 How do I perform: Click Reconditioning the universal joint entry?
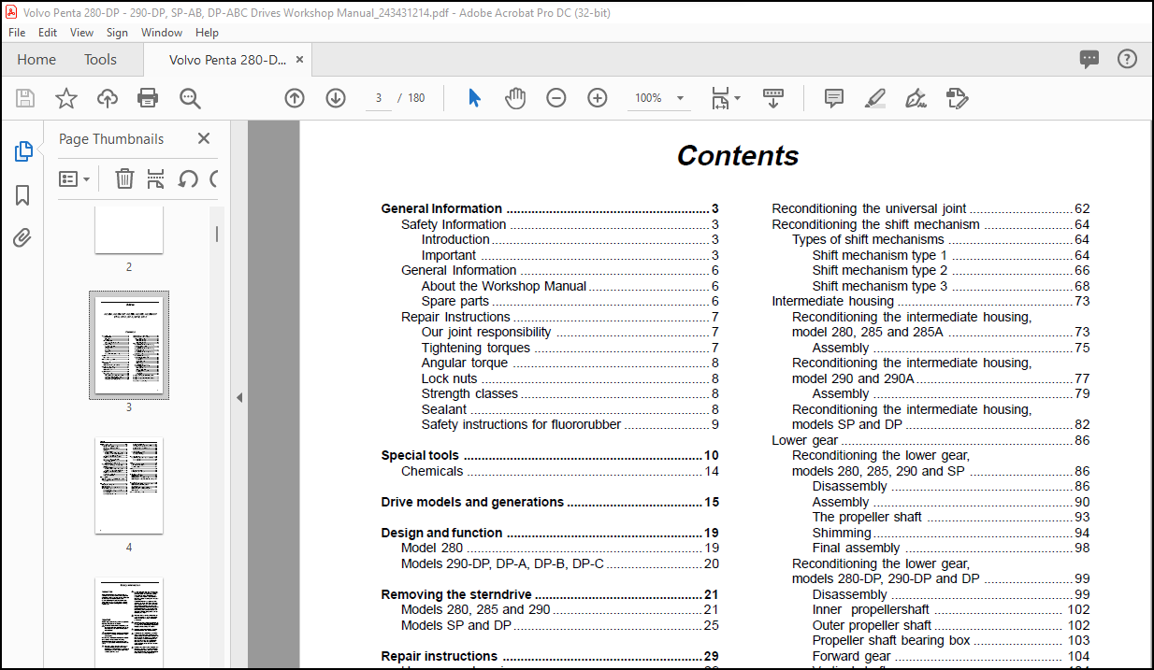pyautogui.click(x=930, y=208)
